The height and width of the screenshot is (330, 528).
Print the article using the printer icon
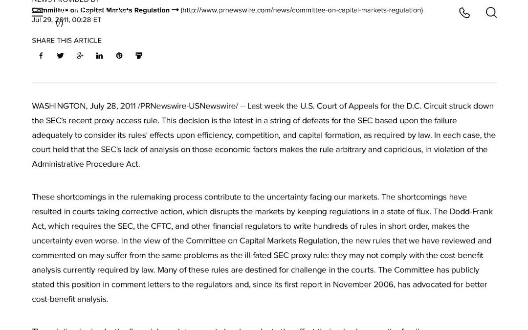click(x=139, y=55)
